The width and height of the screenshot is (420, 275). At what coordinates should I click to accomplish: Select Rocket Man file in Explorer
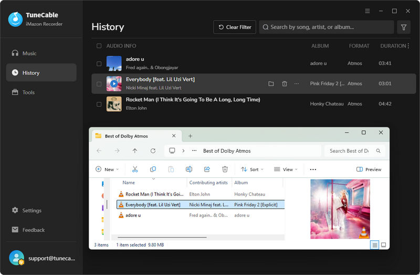pyautogui.click(x=201, y=194)
